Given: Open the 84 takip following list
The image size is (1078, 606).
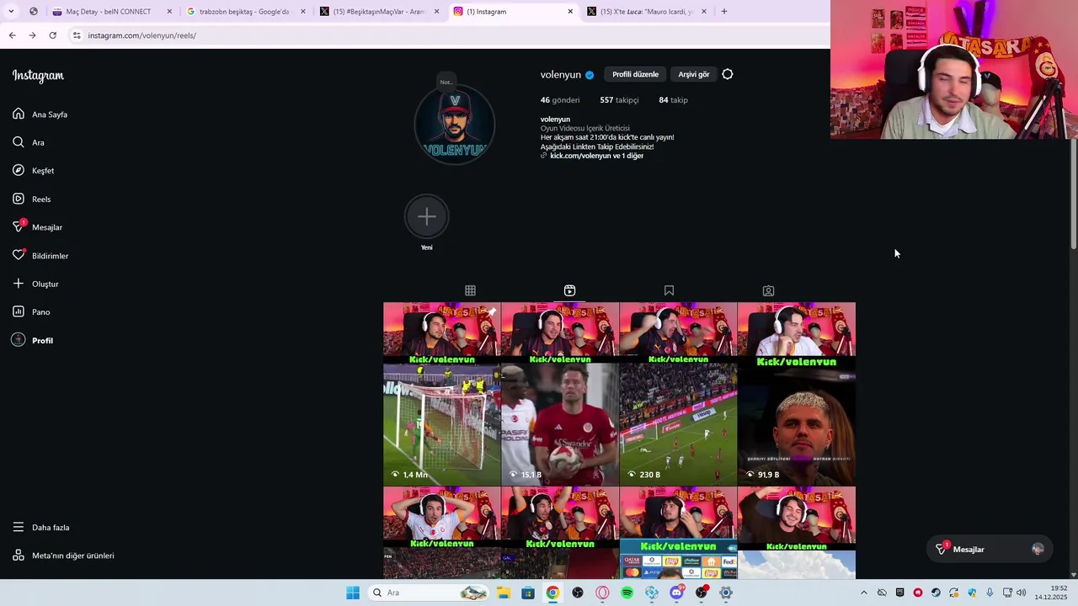Looking at the screenshot, I should coord(673,100).
